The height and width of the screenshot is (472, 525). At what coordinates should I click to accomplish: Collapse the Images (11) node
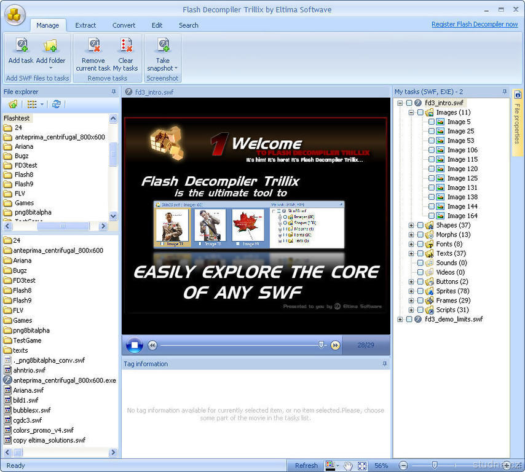click(410, 112)
